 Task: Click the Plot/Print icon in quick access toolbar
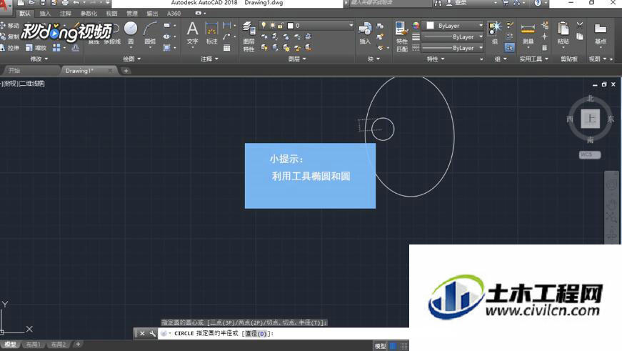click(x=65, y=2)
